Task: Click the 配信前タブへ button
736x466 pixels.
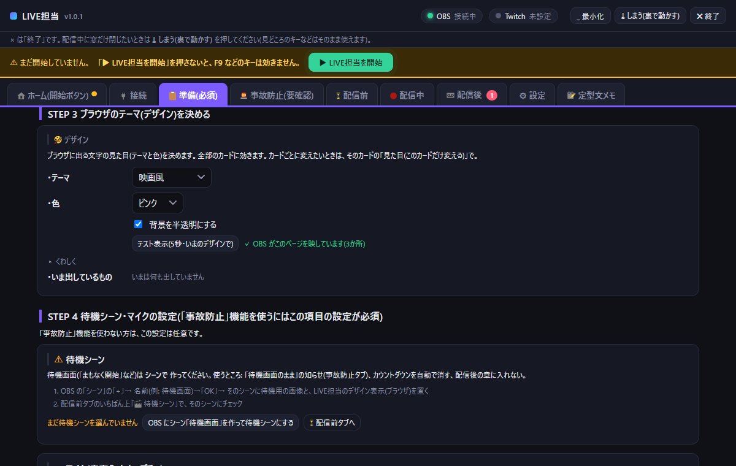Action: [x=332, y=422]
